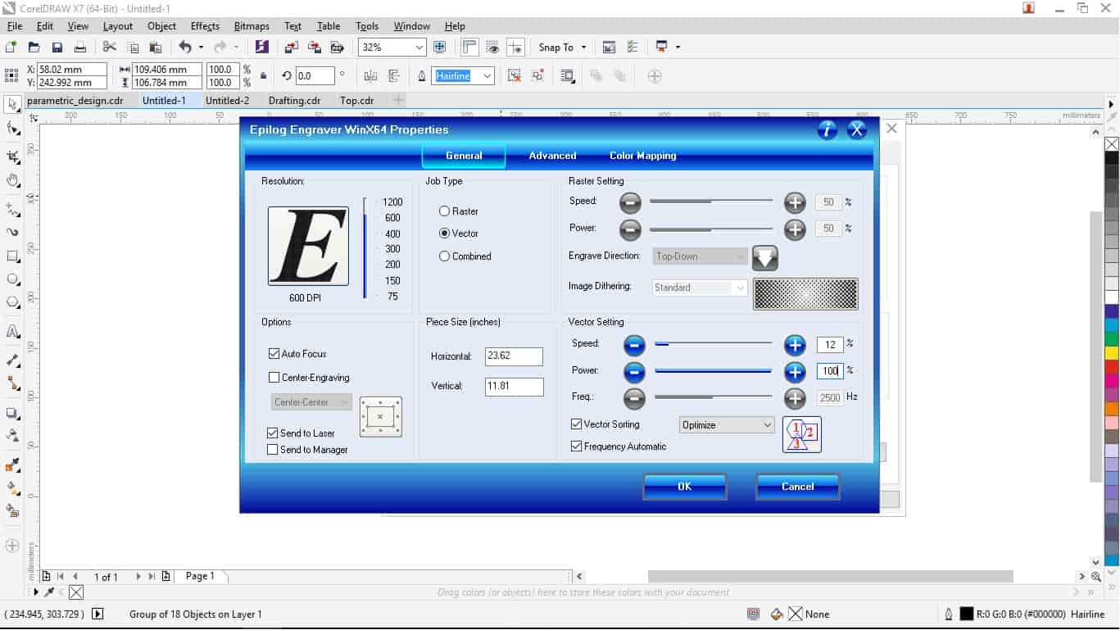
Task: Switch to the Color Mapping tab
Action: [x=642, y=156]
